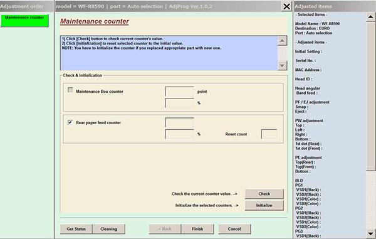Click the Initialize button

coord(264,205)
